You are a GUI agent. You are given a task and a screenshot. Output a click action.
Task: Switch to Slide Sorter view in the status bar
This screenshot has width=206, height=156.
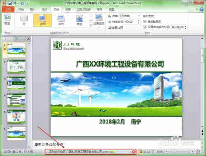coord(145,152)
